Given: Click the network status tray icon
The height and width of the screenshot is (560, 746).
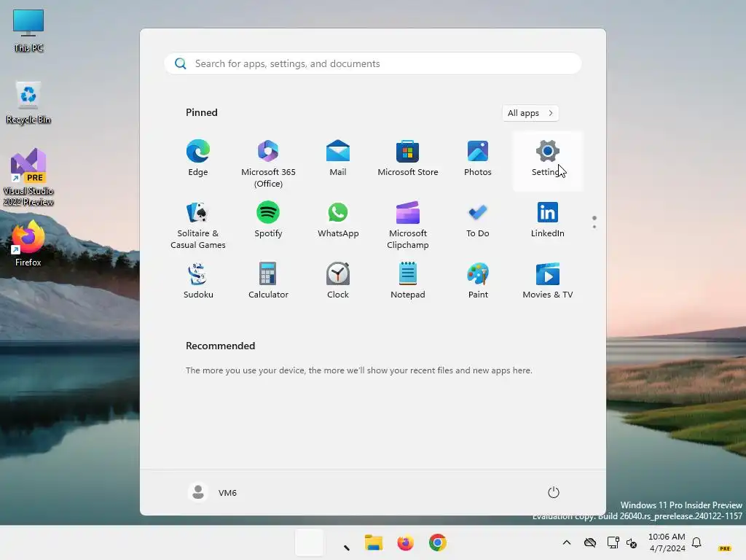Looking at the screenshot, I should (x=613, y=542).
